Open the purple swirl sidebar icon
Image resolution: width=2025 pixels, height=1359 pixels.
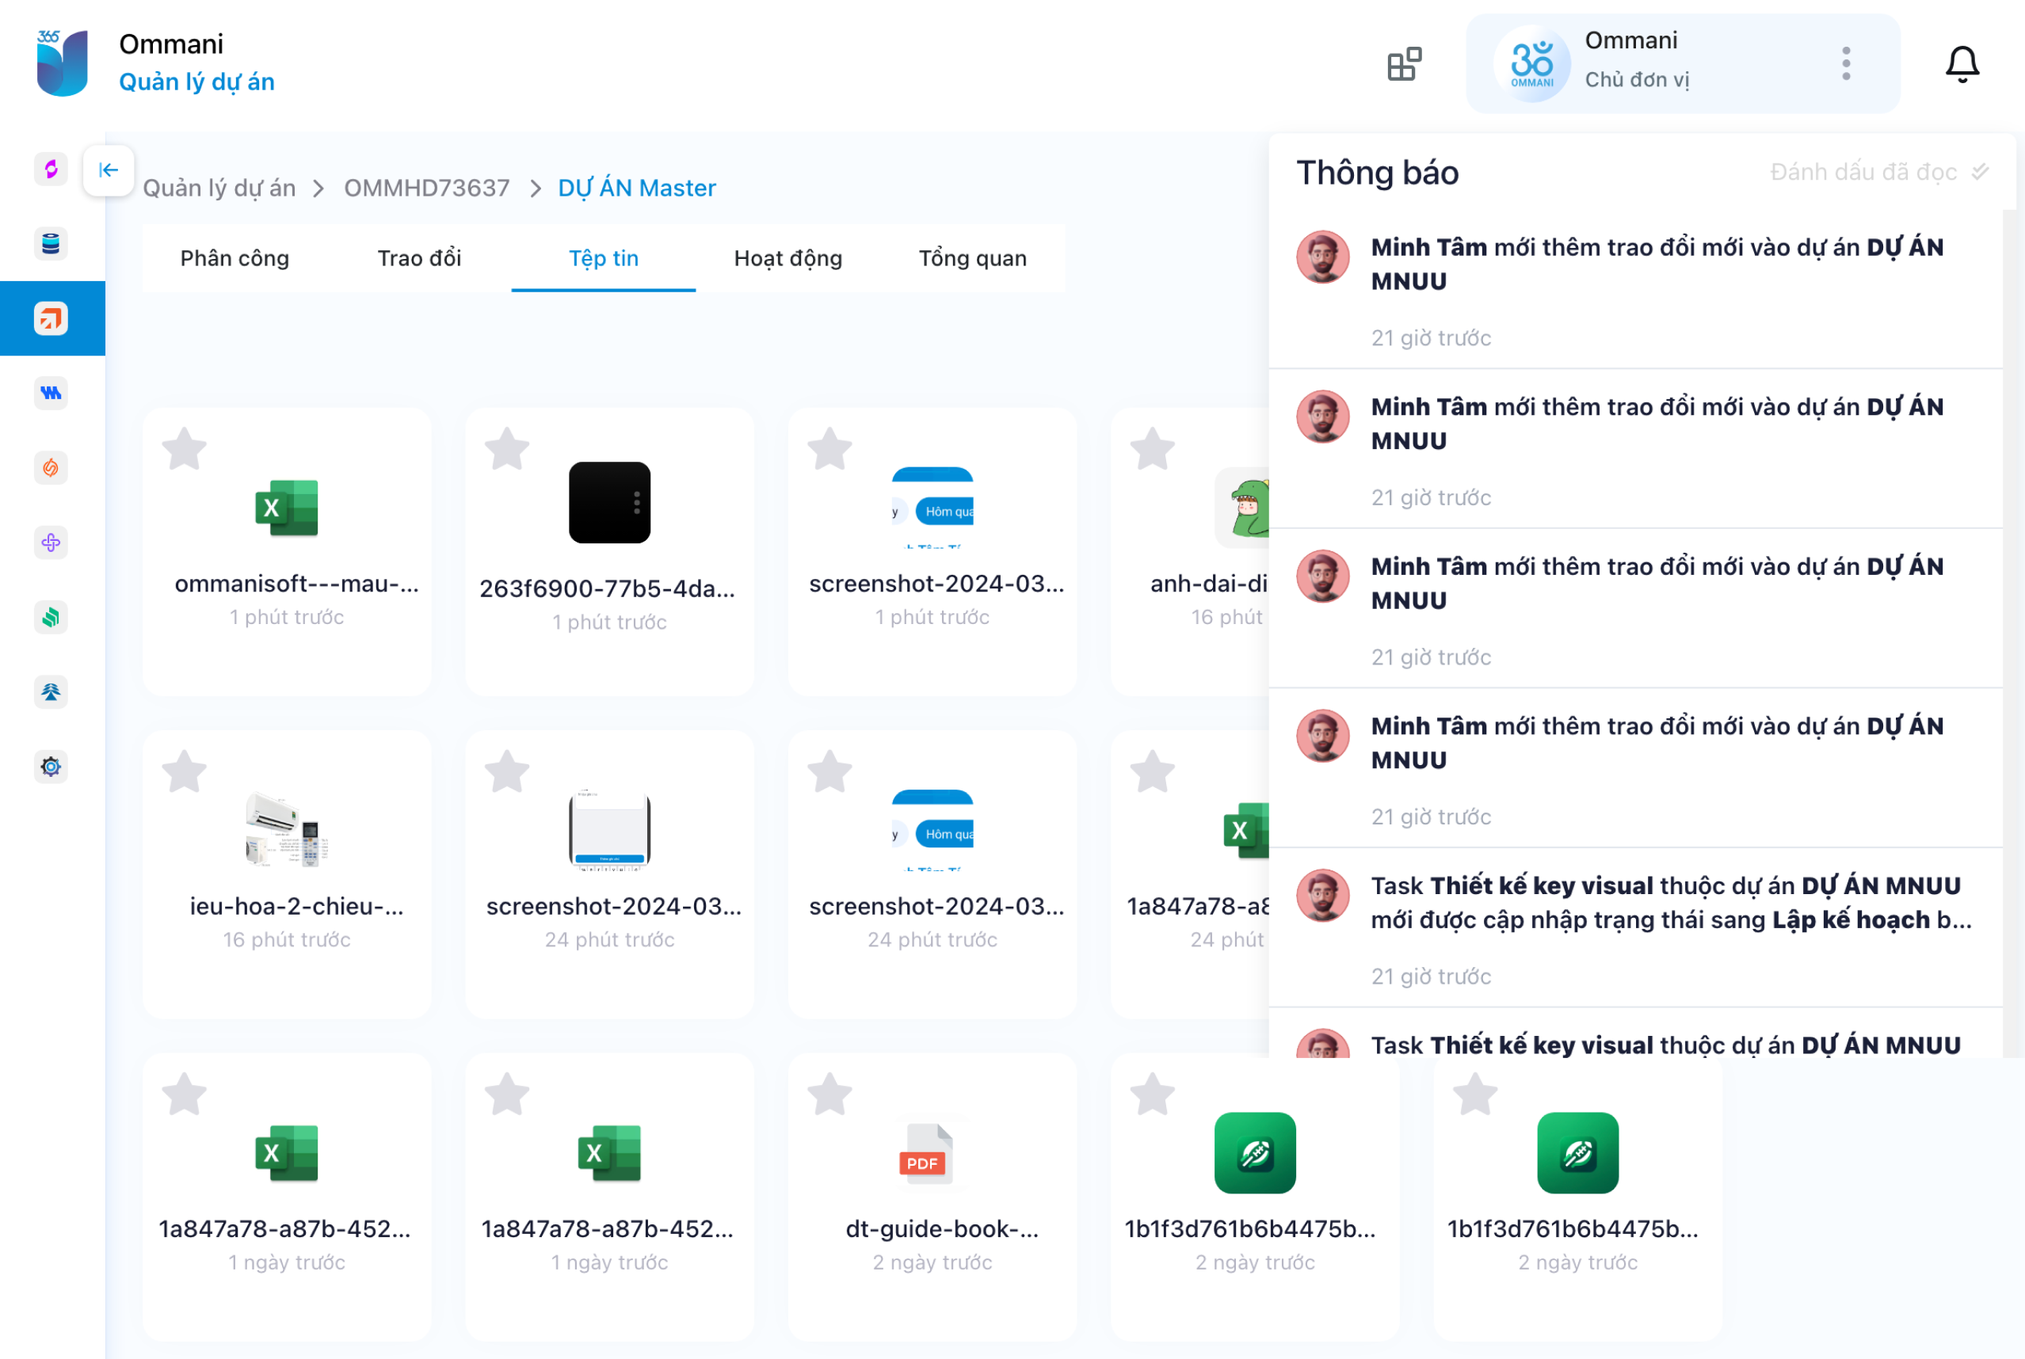[51, 169]
